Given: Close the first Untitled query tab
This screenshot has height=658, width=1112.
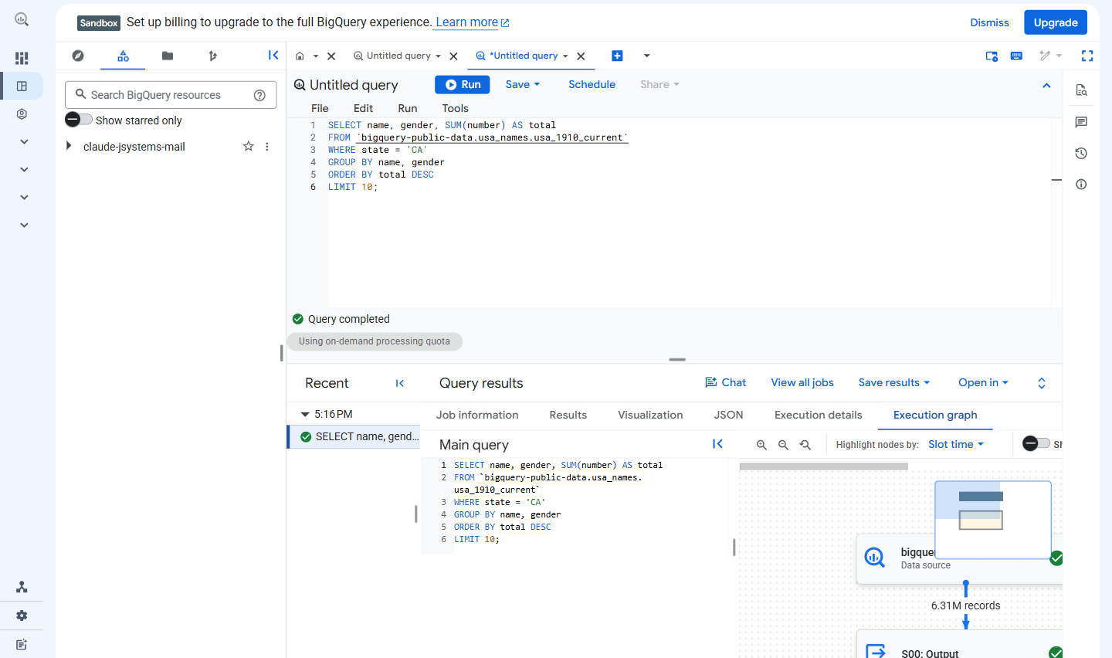Looking at the screenshot, I should (454, 56).
